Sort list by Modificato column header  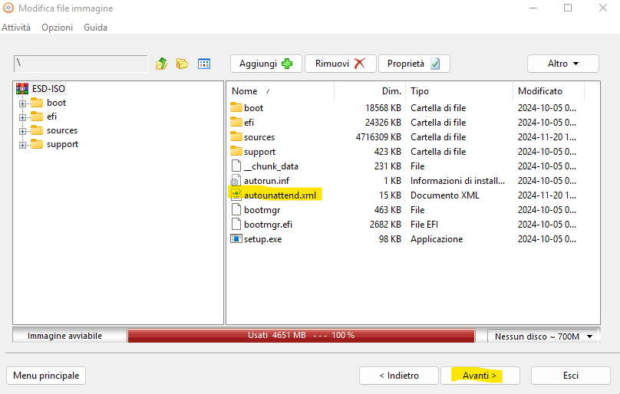(x=540, y=91)
